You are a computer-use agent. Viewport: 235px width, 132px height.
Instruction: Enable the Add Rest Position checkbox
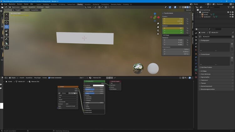pos(201,67)
